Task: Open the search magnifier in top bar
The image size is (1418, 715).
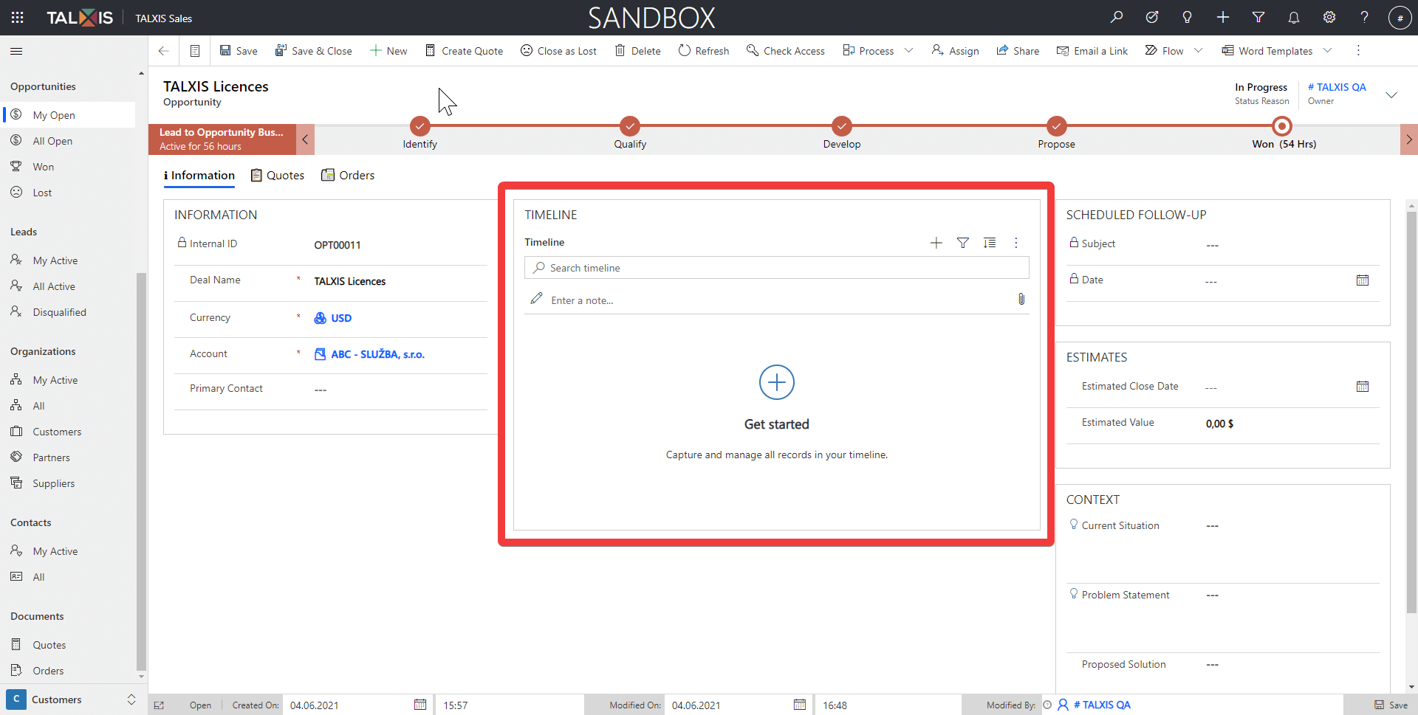Action: click(x=1117, y=17)
